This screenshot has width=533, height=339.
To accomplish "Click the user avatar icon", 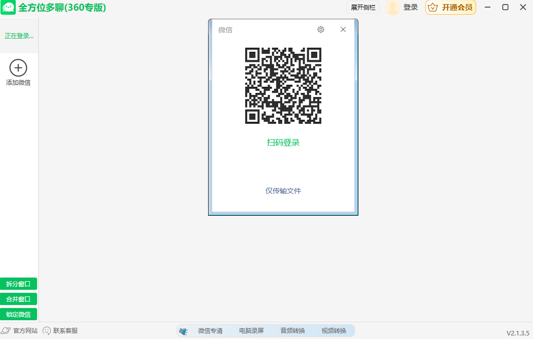I will [x=392, y=7].
